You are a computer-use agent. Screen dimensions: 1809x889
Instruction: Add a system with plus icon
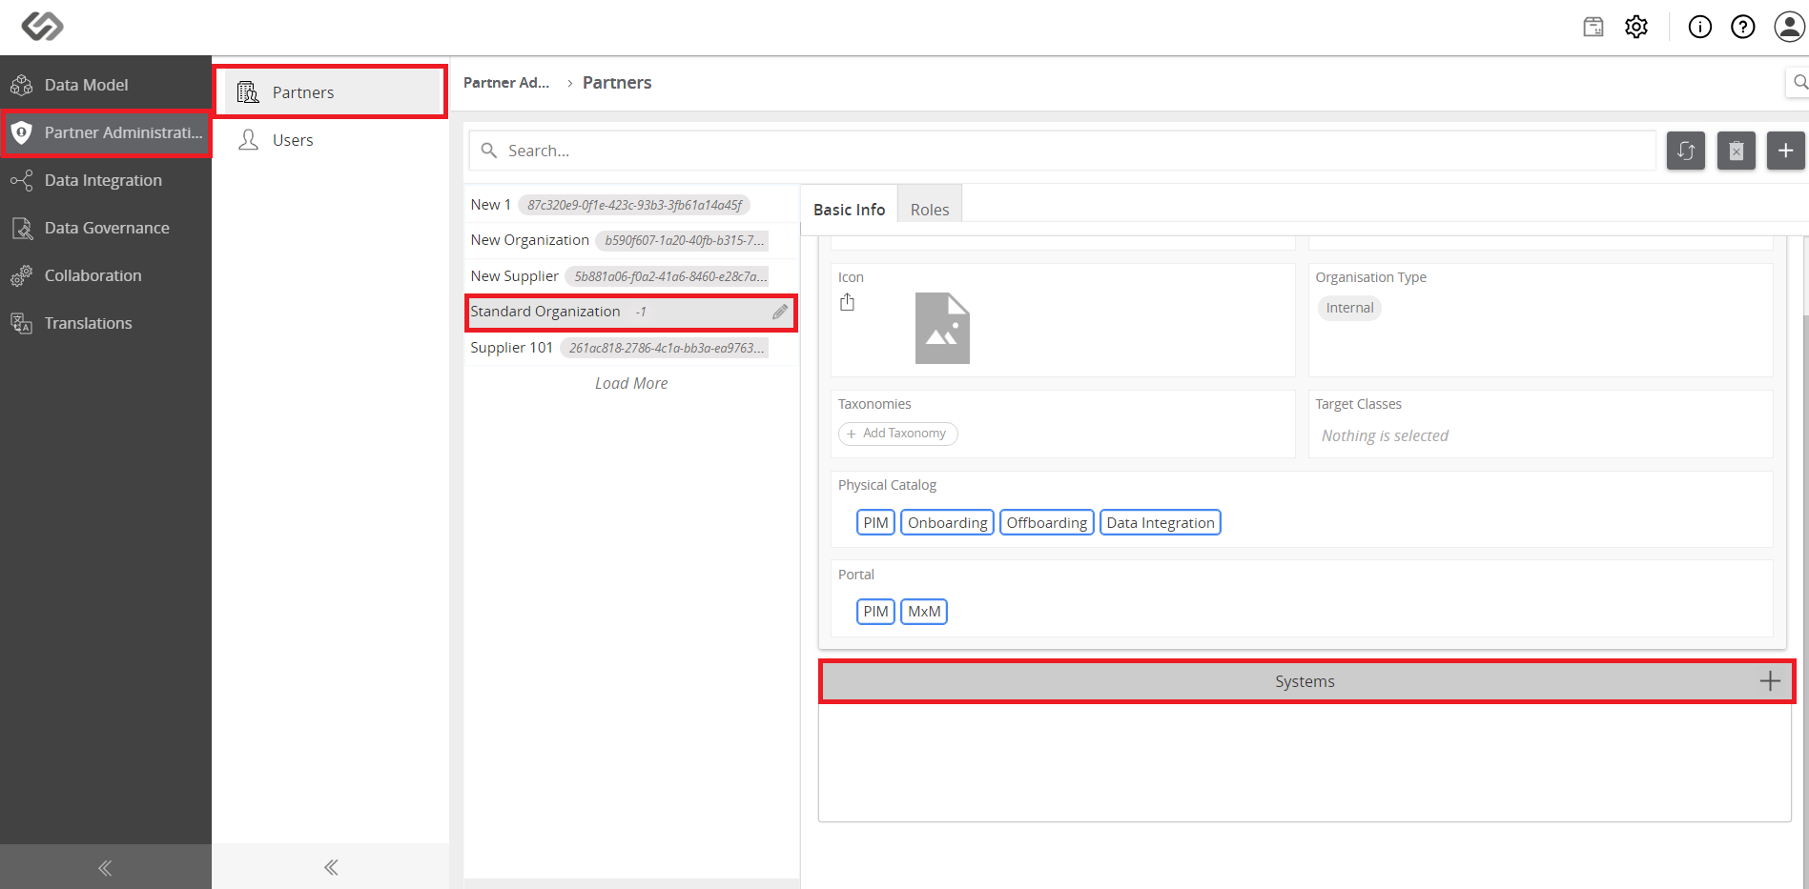point(1770,681)
